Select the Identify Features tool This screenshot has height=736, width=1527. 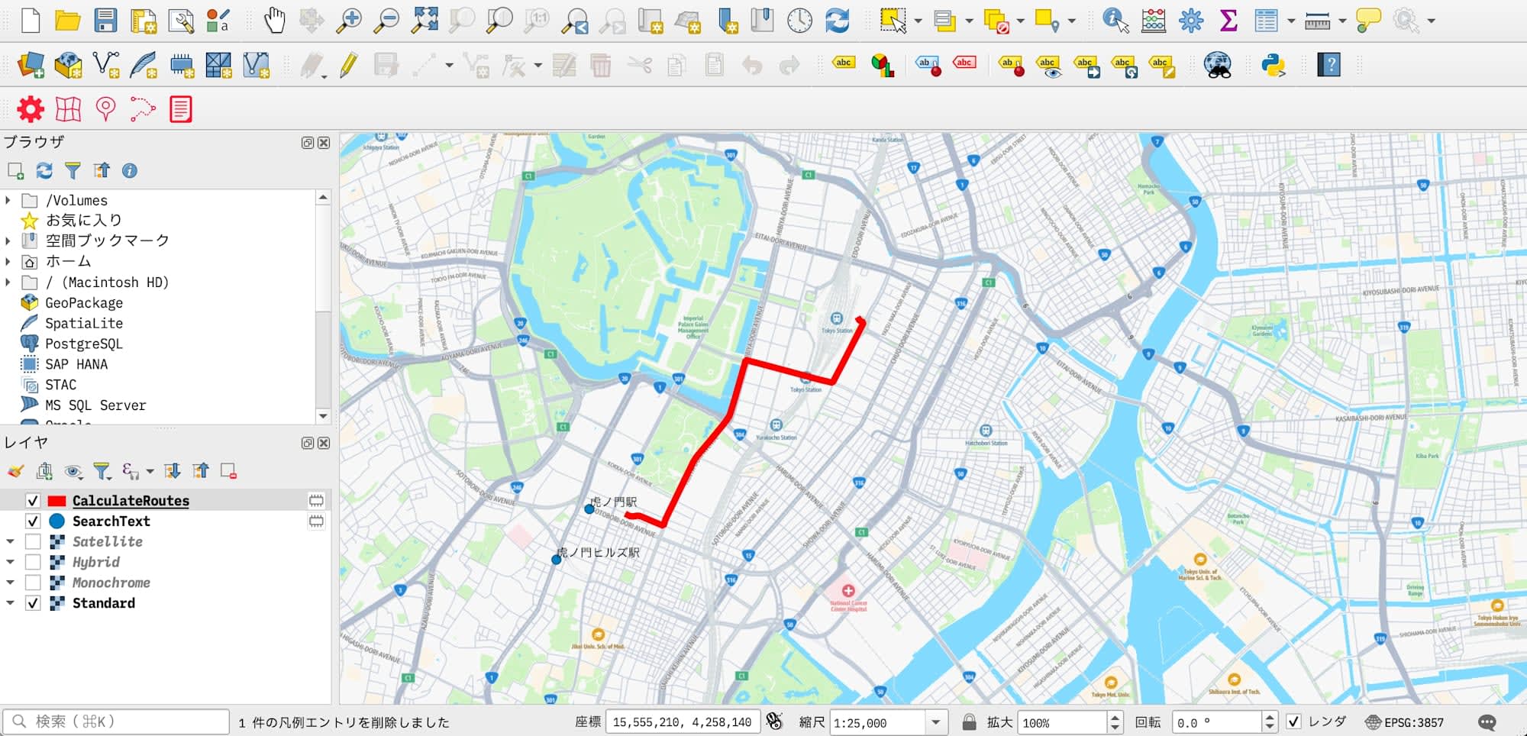tap(1115, 20)
